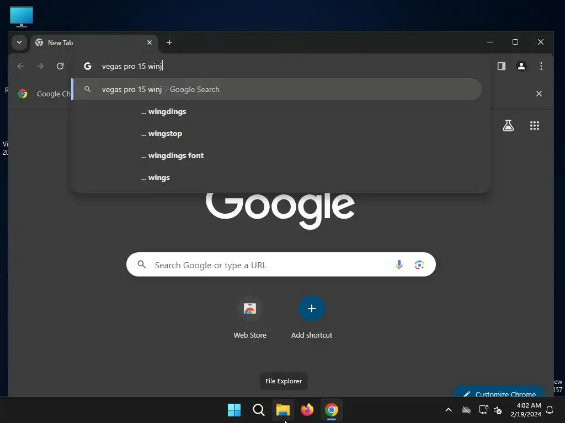
Task: Open the notifications bell icon
Action: pos(550,410)
